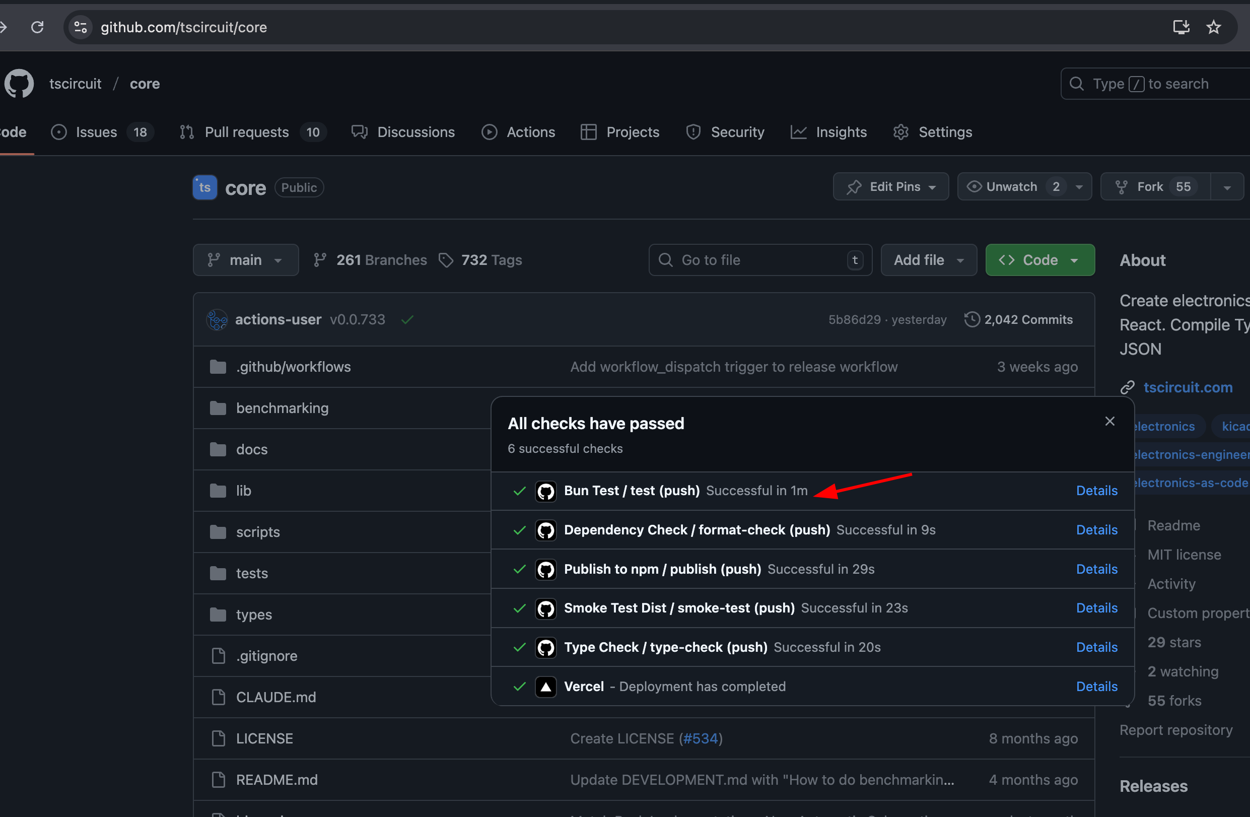Reload the page with browser refresh icon
Screen dimensions: 1250x817
[x=37, y=27]
